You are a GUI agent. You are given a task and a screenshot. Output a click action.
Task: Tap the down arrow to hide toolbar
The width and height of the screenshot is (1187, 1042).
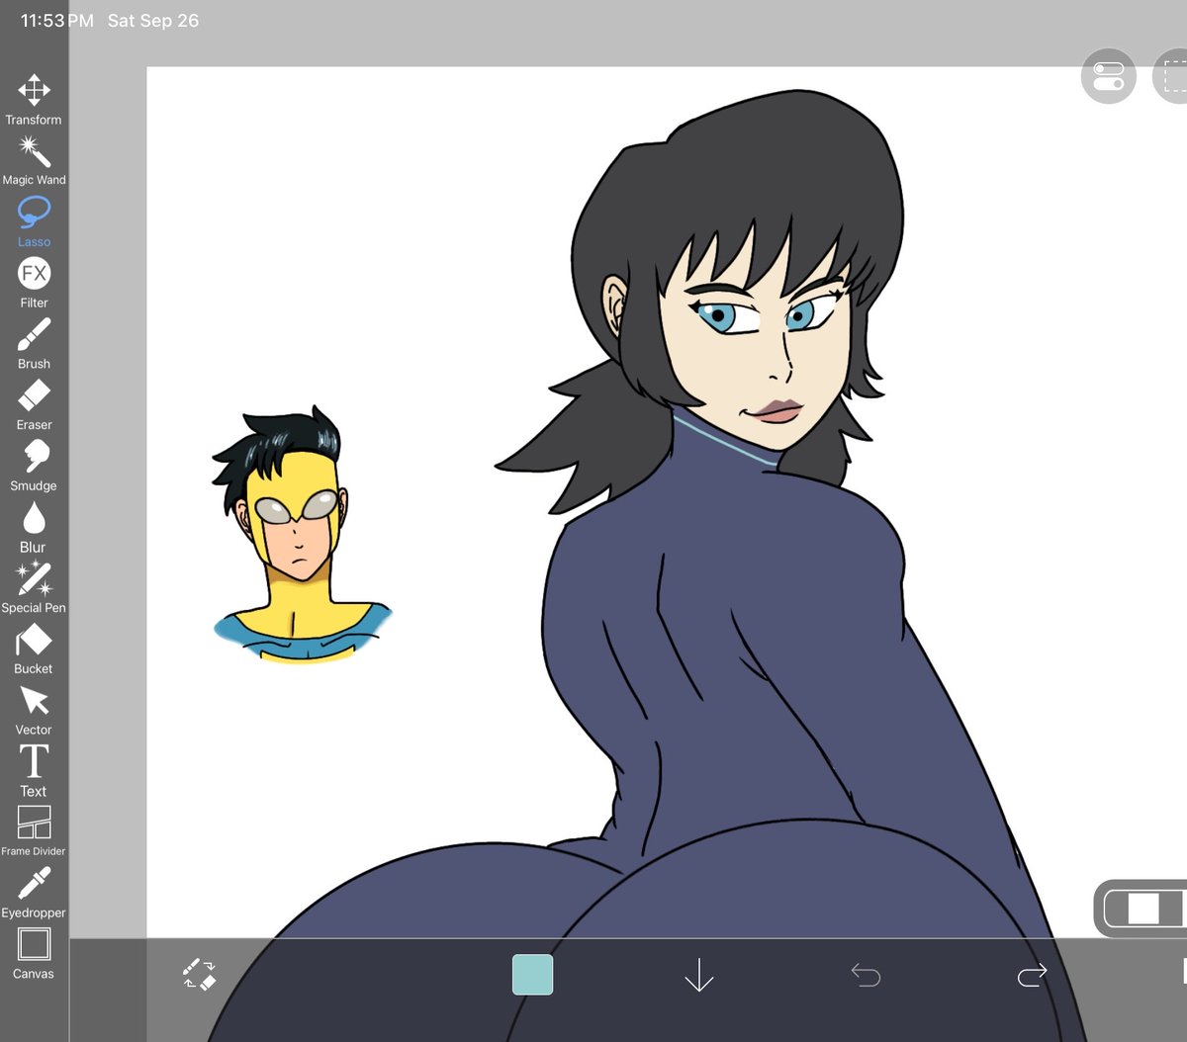point(698,975)
